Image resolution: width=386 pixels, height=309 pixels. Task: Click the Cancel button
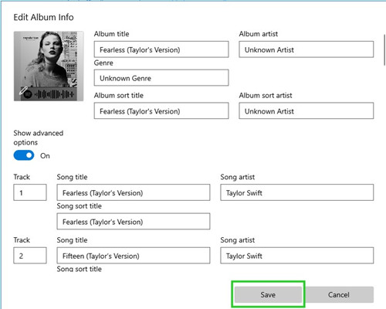click(x=339, y=294)
